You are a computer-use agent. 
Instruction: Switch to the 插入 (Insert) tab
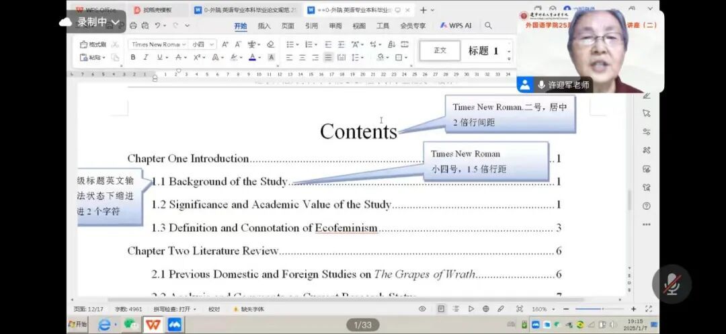264,26
